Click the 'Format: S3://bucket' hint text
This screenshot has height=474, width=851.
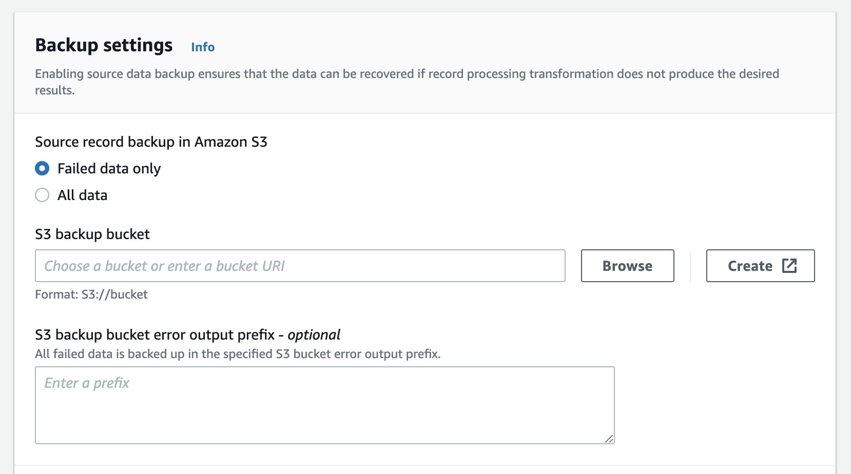pyautogui.click(x=91, y=294)
